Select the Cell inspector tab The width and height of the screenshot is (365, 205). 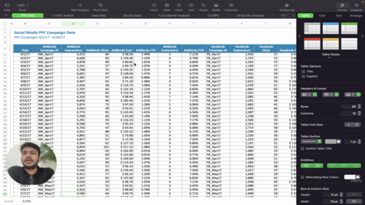tap(322, 15)
